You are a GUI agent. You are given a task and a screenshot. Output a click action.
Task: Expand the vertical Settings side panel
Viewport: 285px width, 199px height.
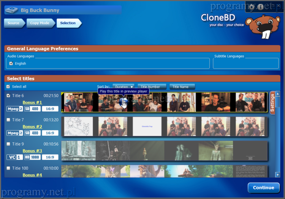pyautogui.click(x=272, y=102)
